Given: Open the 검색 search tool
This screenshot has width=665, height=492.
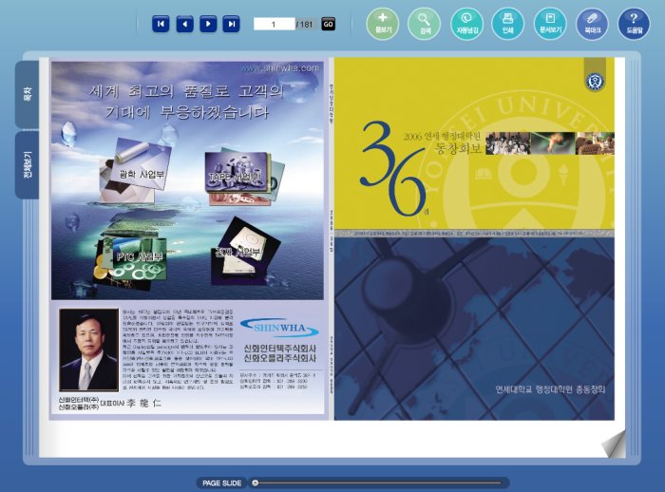Looking at the screenshot, I should (424, 24).
